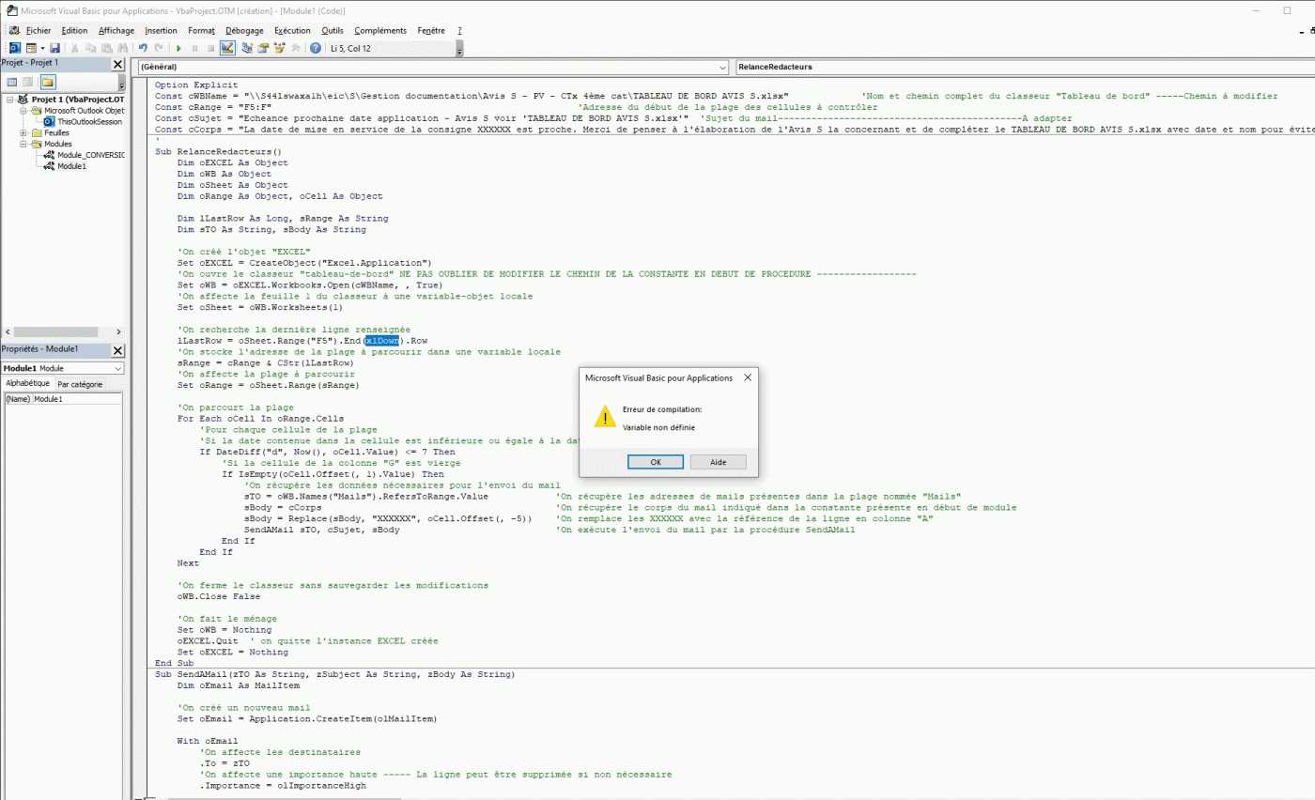
Task: Collapse the Modules folder node
Action: 23,144
